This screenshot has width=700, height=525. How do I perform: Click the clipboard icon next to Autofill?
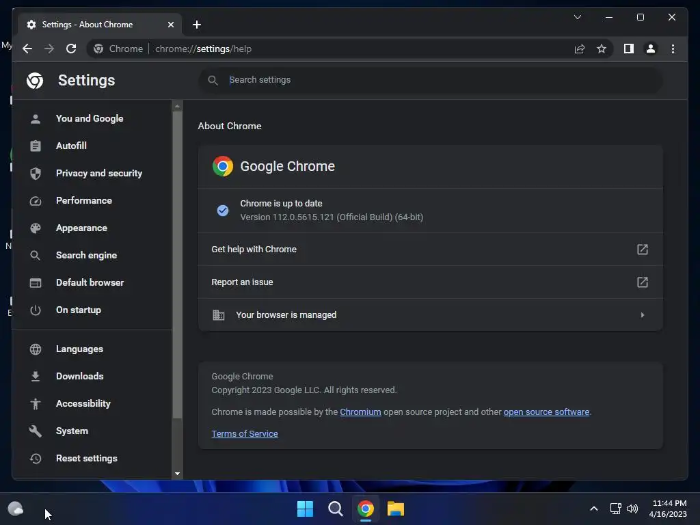[36, 146]
